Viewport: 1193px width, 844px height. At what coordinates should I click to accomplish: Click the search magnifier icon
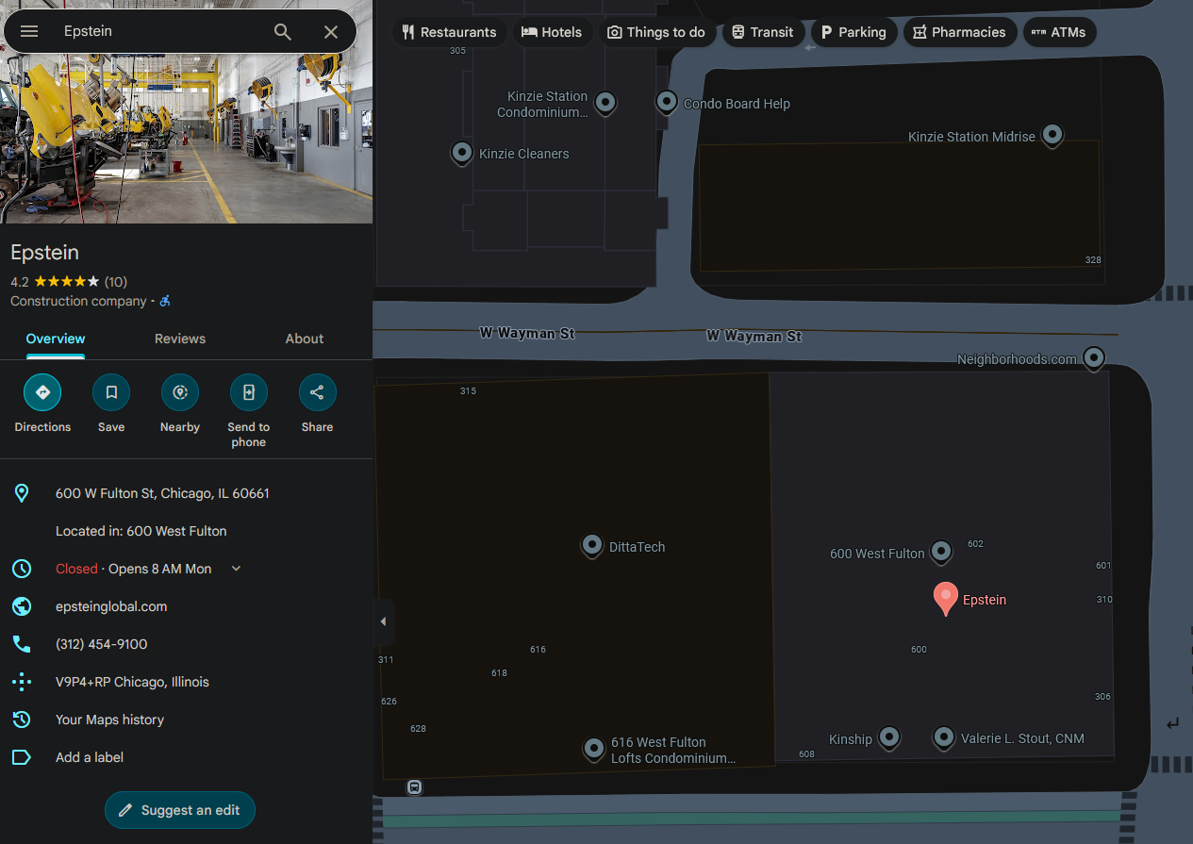[x=282, y=32]
